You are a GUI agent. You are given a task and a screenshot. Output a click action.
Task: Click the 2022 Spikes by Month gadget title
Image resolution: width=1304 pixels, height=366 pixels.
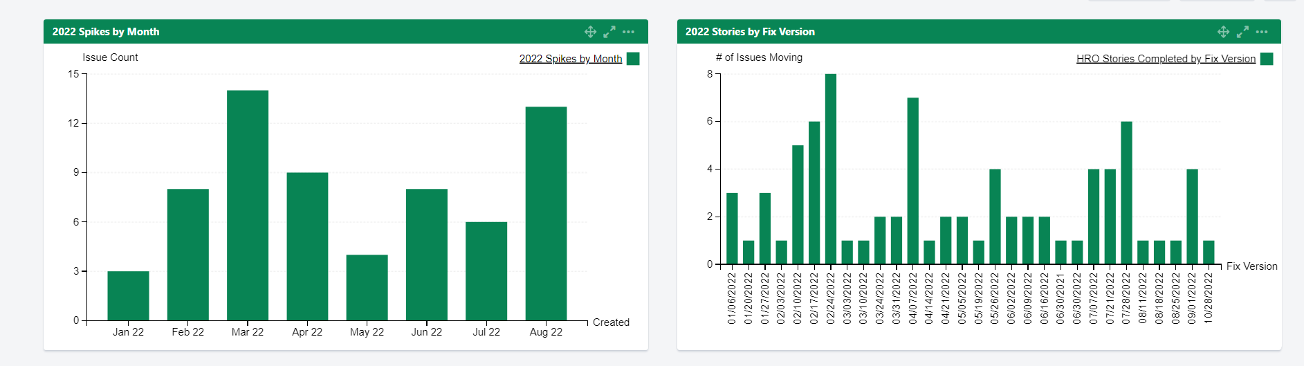[106, 32]
